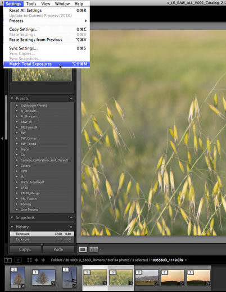Expand PM_Fusion preset folder
Image resolution: width=226 pixels, height=292 pixels.
17,199
